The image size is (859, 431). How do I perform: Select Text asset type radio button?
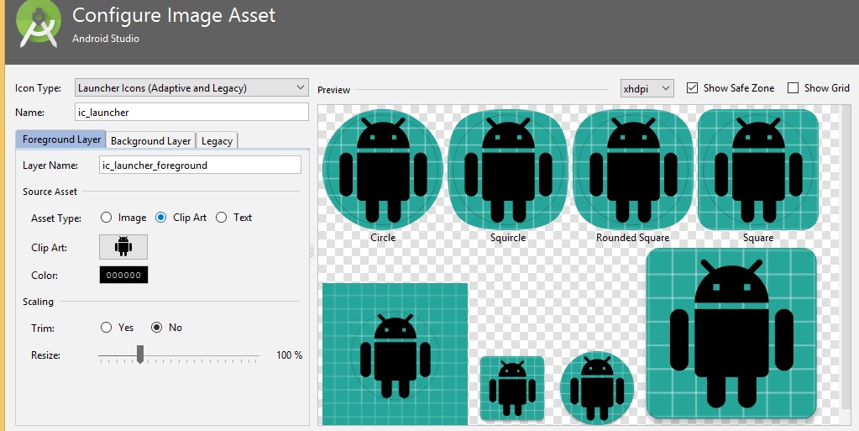(222, 218)
